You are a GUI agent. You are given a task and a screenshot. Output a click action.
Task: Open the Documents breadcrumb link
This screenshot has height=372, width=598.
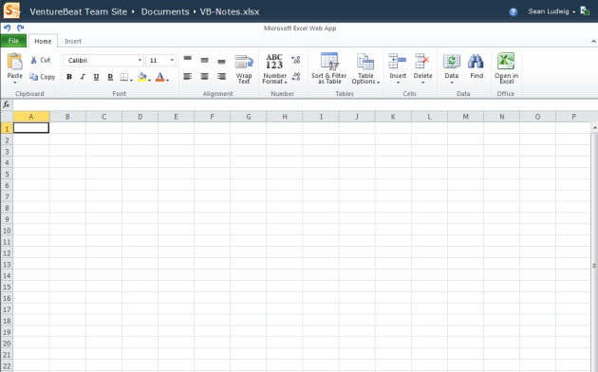tap(165, 11)
